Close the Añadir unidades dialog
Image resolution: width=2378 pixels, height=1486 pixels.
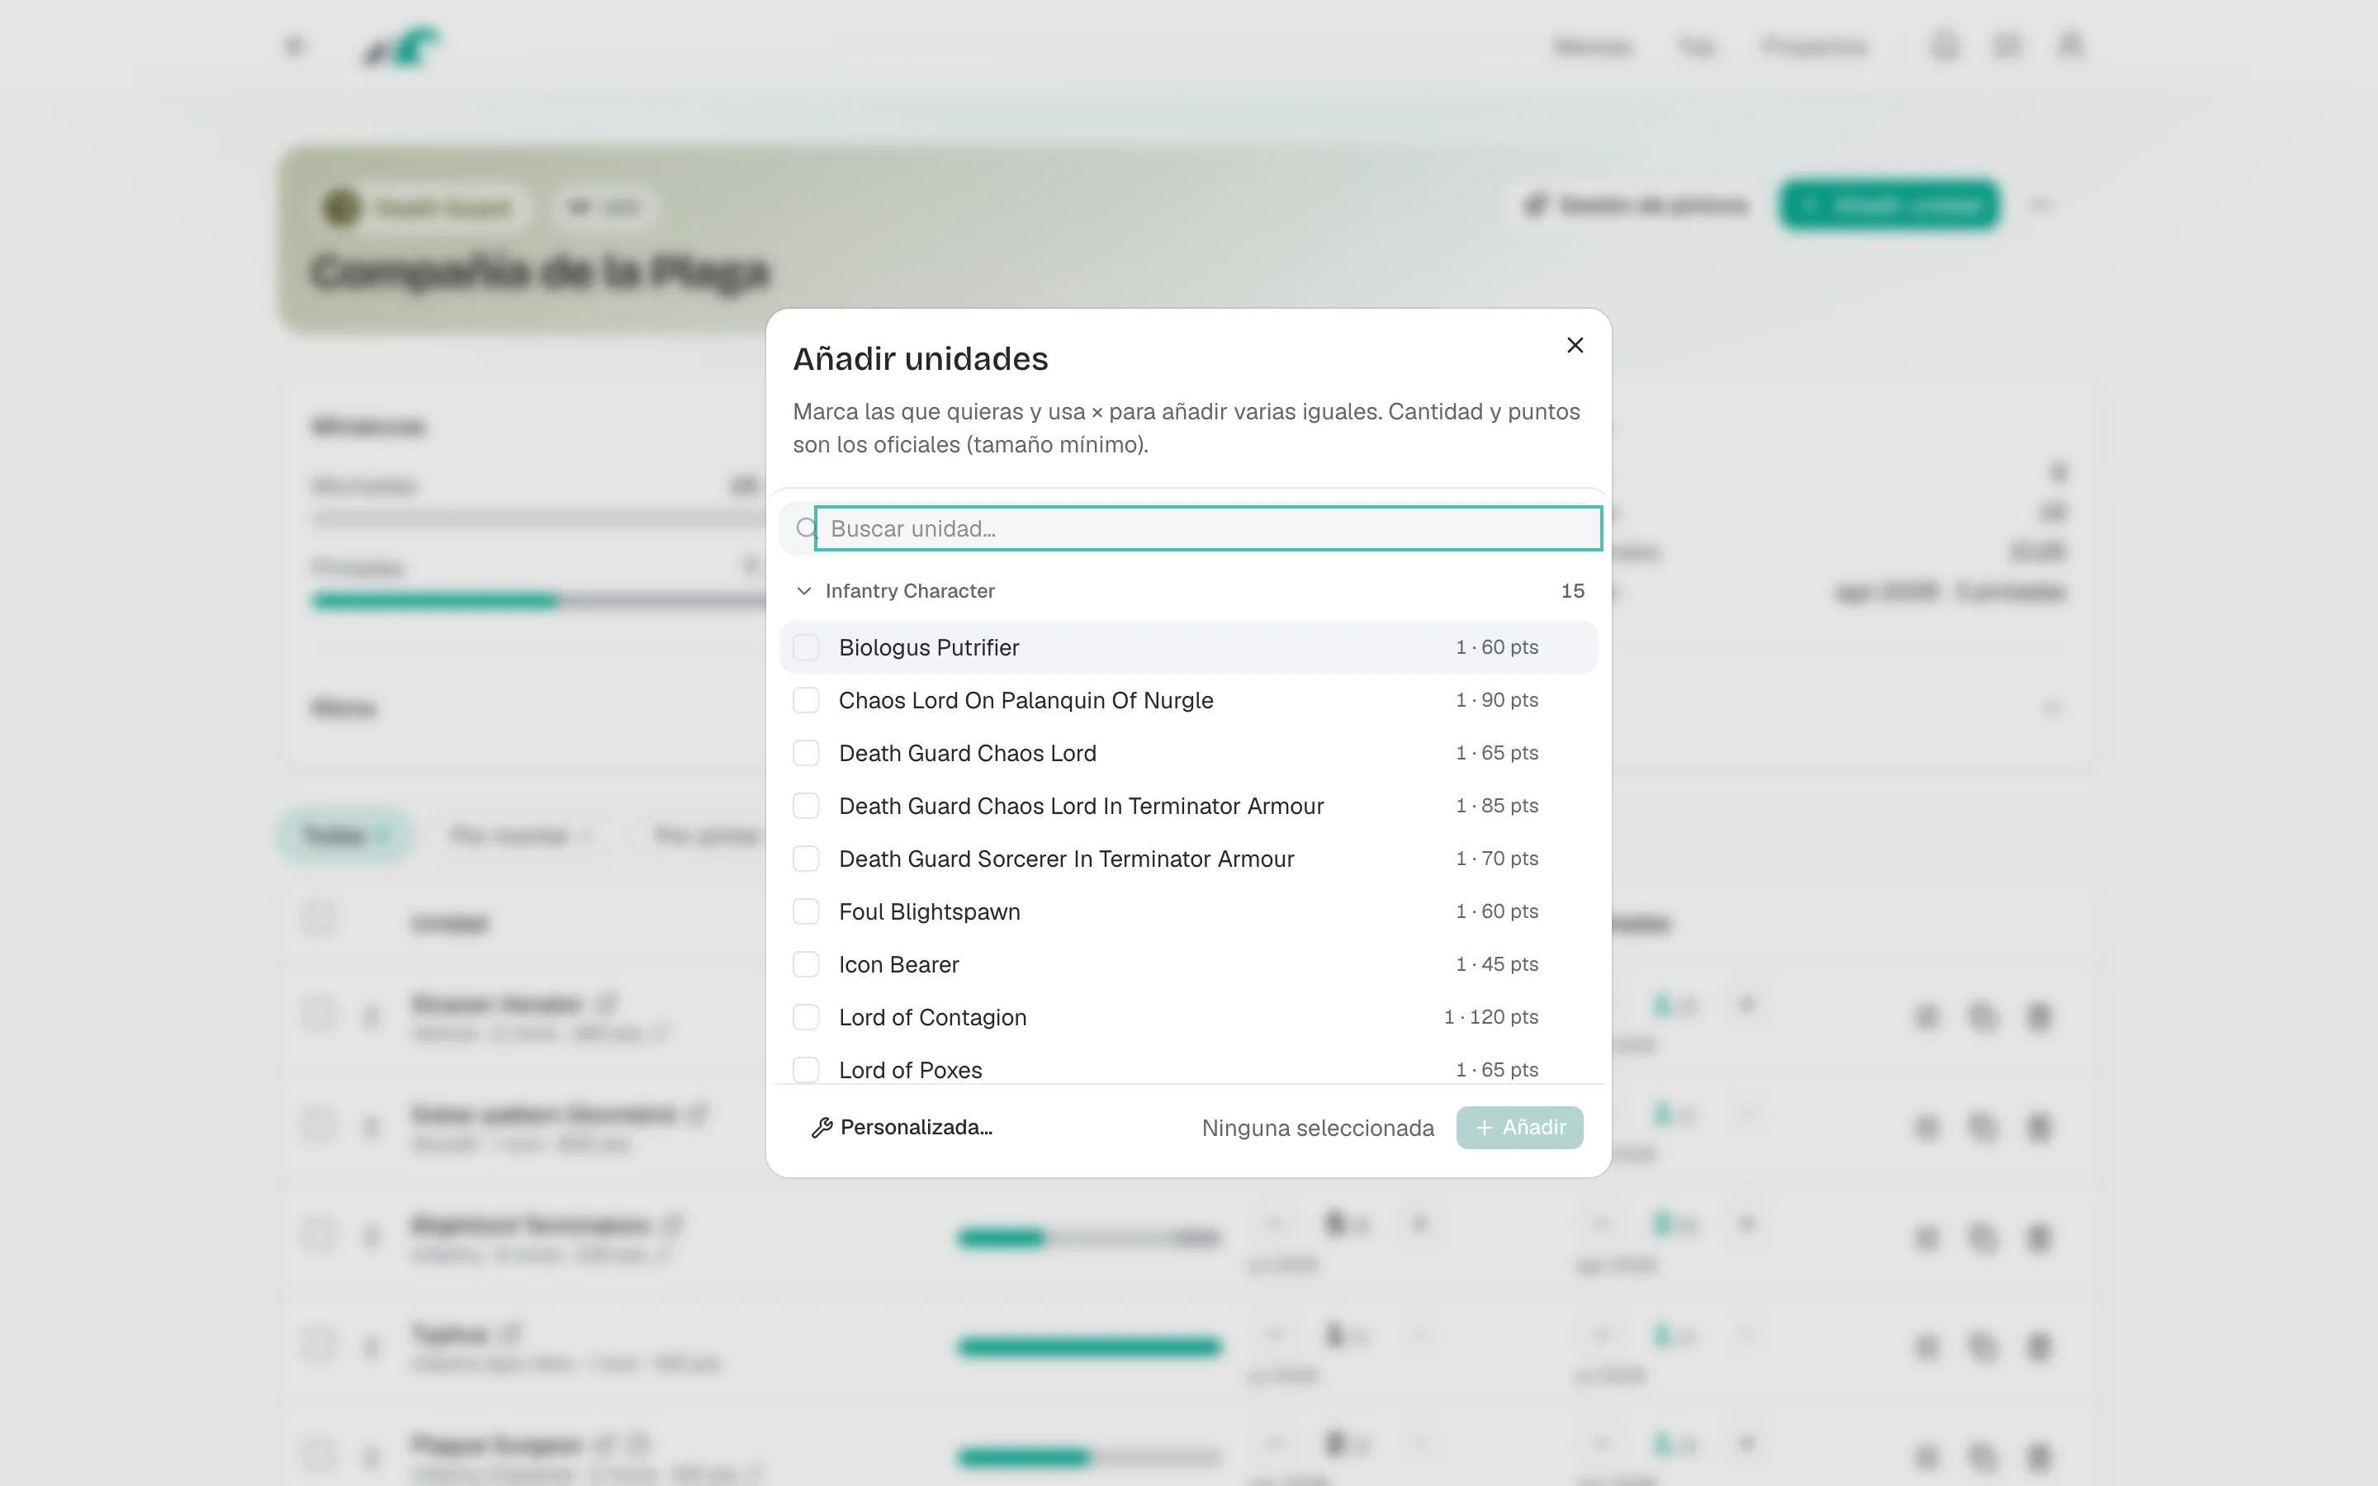point(1575,345)
